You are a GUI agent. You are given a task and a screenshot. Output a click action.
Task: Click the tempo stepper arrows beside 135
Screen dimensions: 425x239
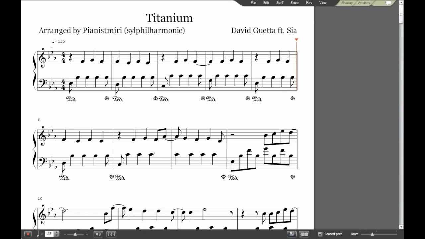57,234
